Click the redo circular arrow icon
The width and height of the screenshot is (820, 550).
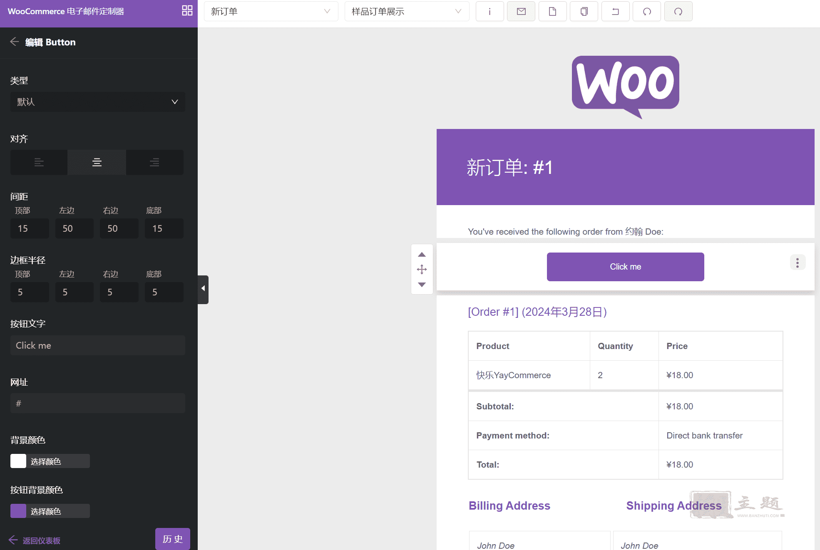pyautogui.click(x=678, y=11)
